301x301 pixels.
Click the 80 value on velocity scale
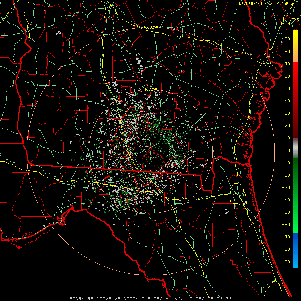(x=287, y=52)
